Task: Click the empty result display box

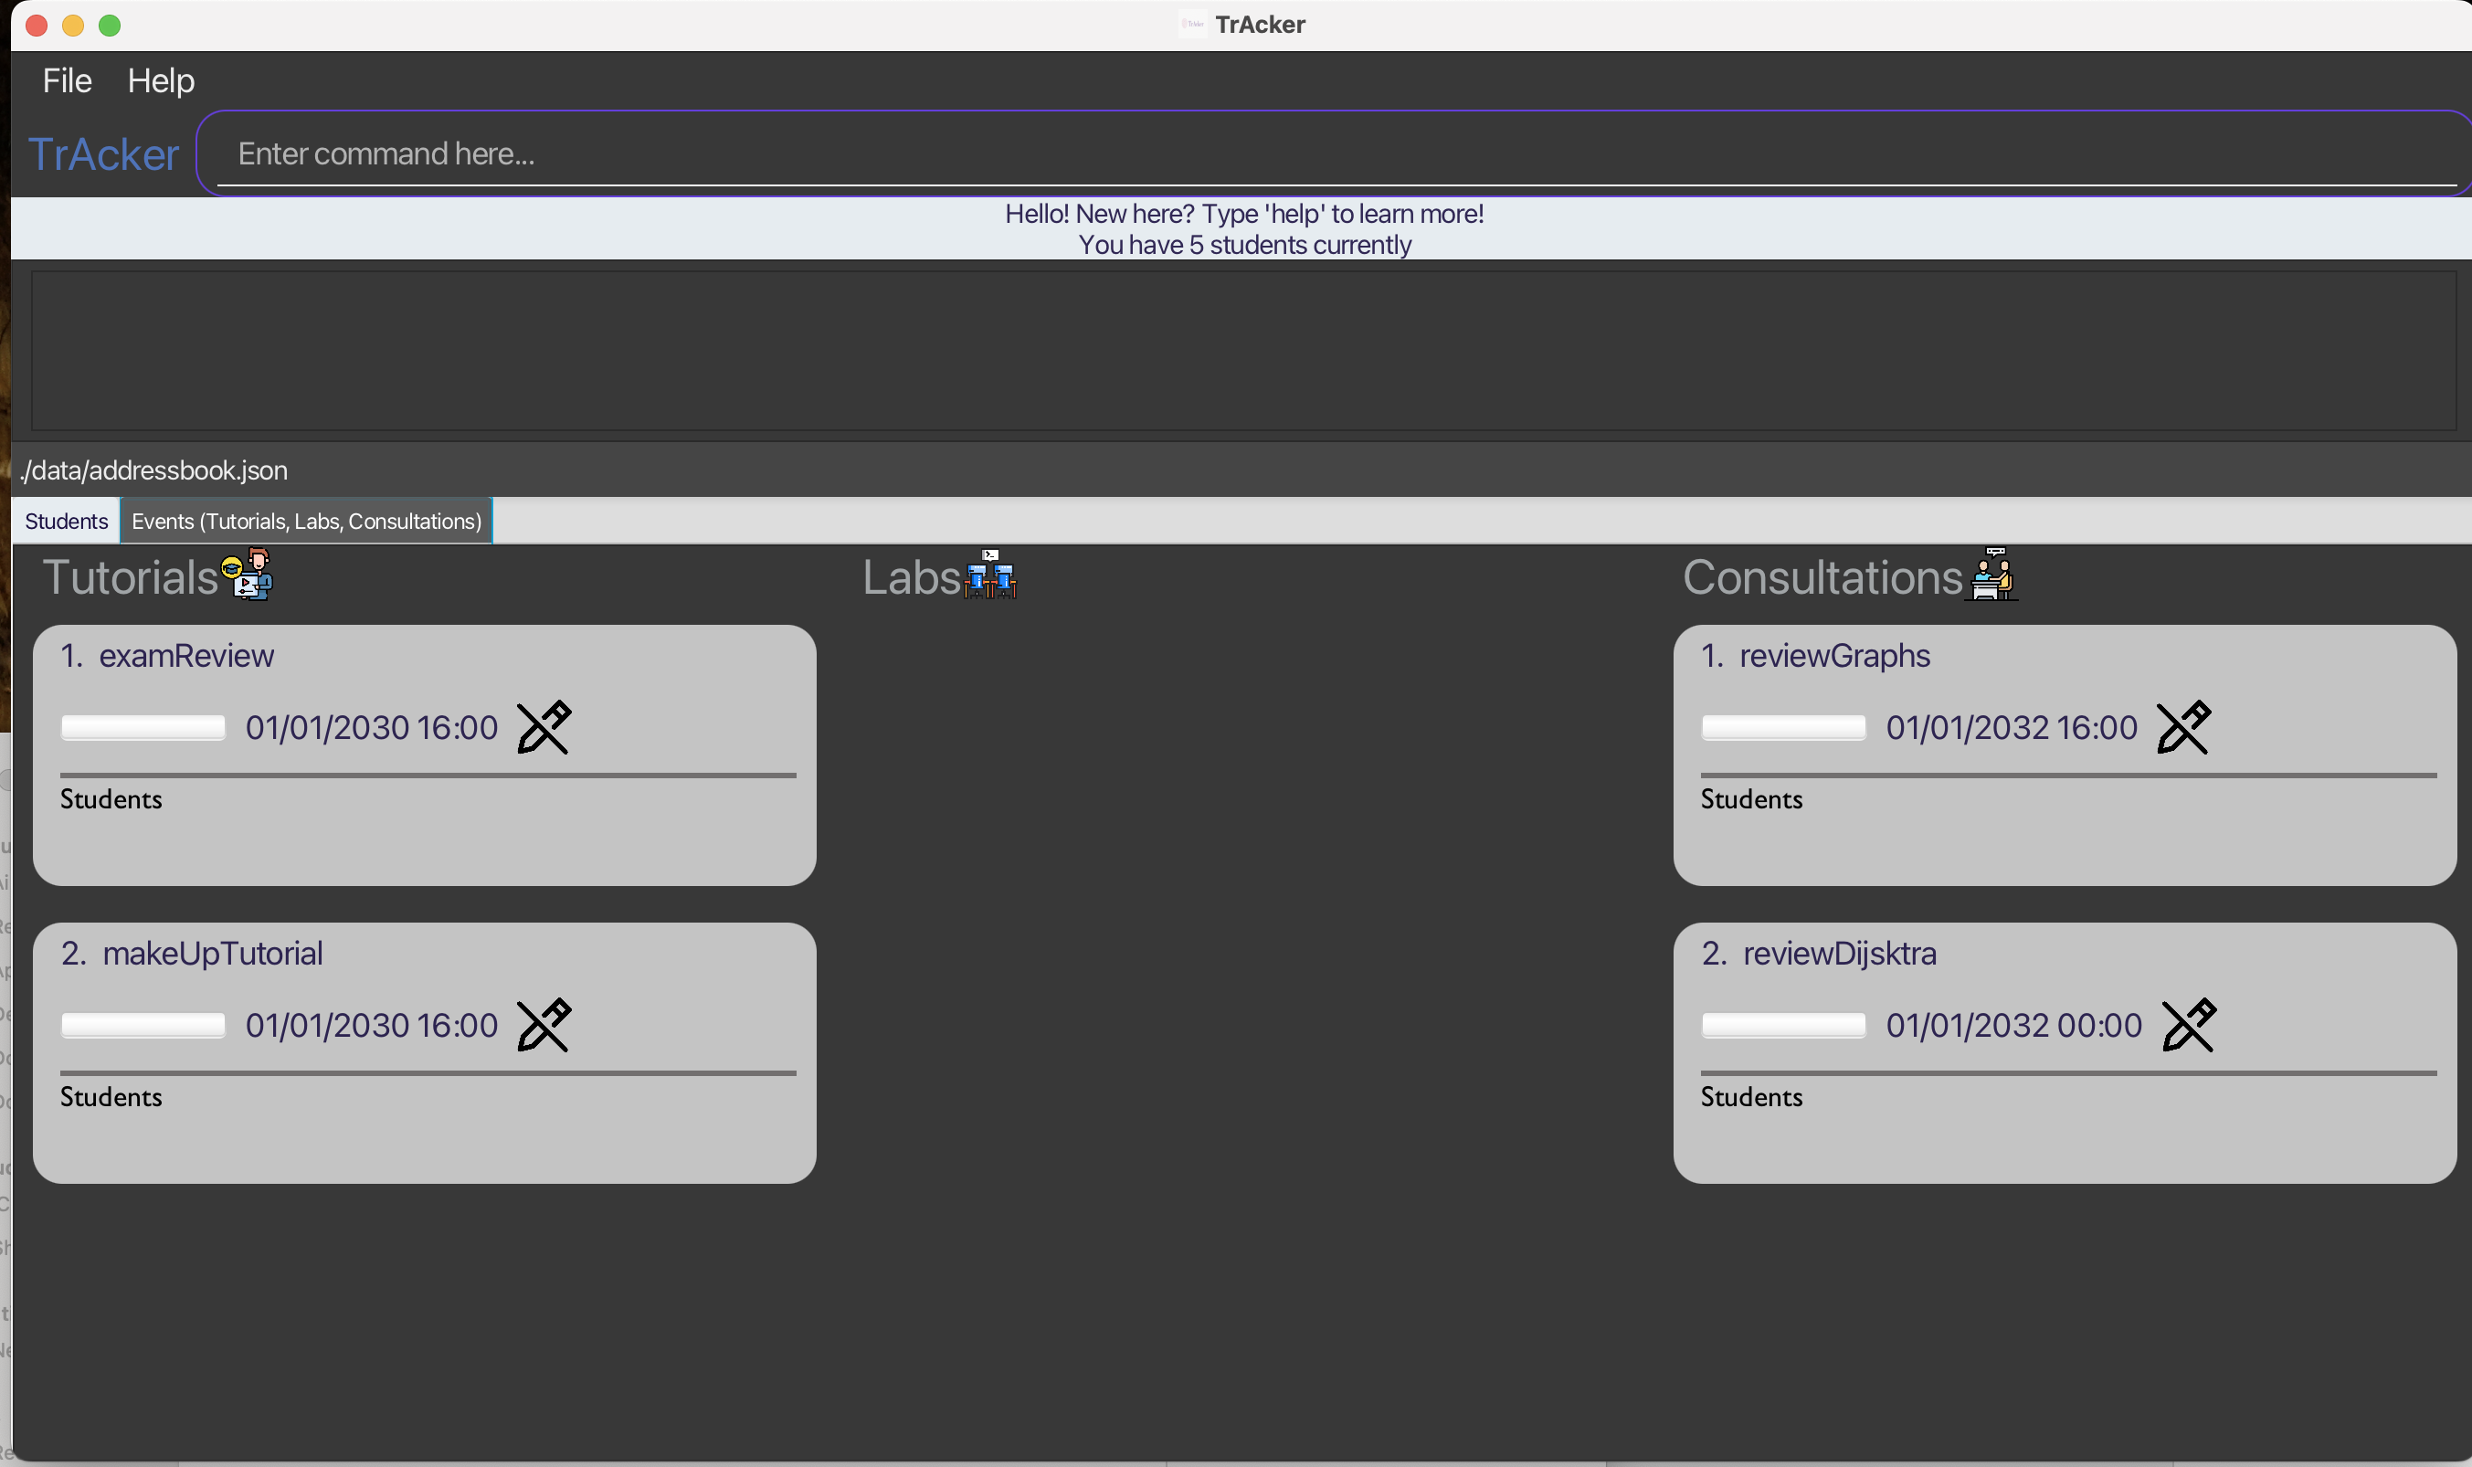Action: coord(1242,351)
